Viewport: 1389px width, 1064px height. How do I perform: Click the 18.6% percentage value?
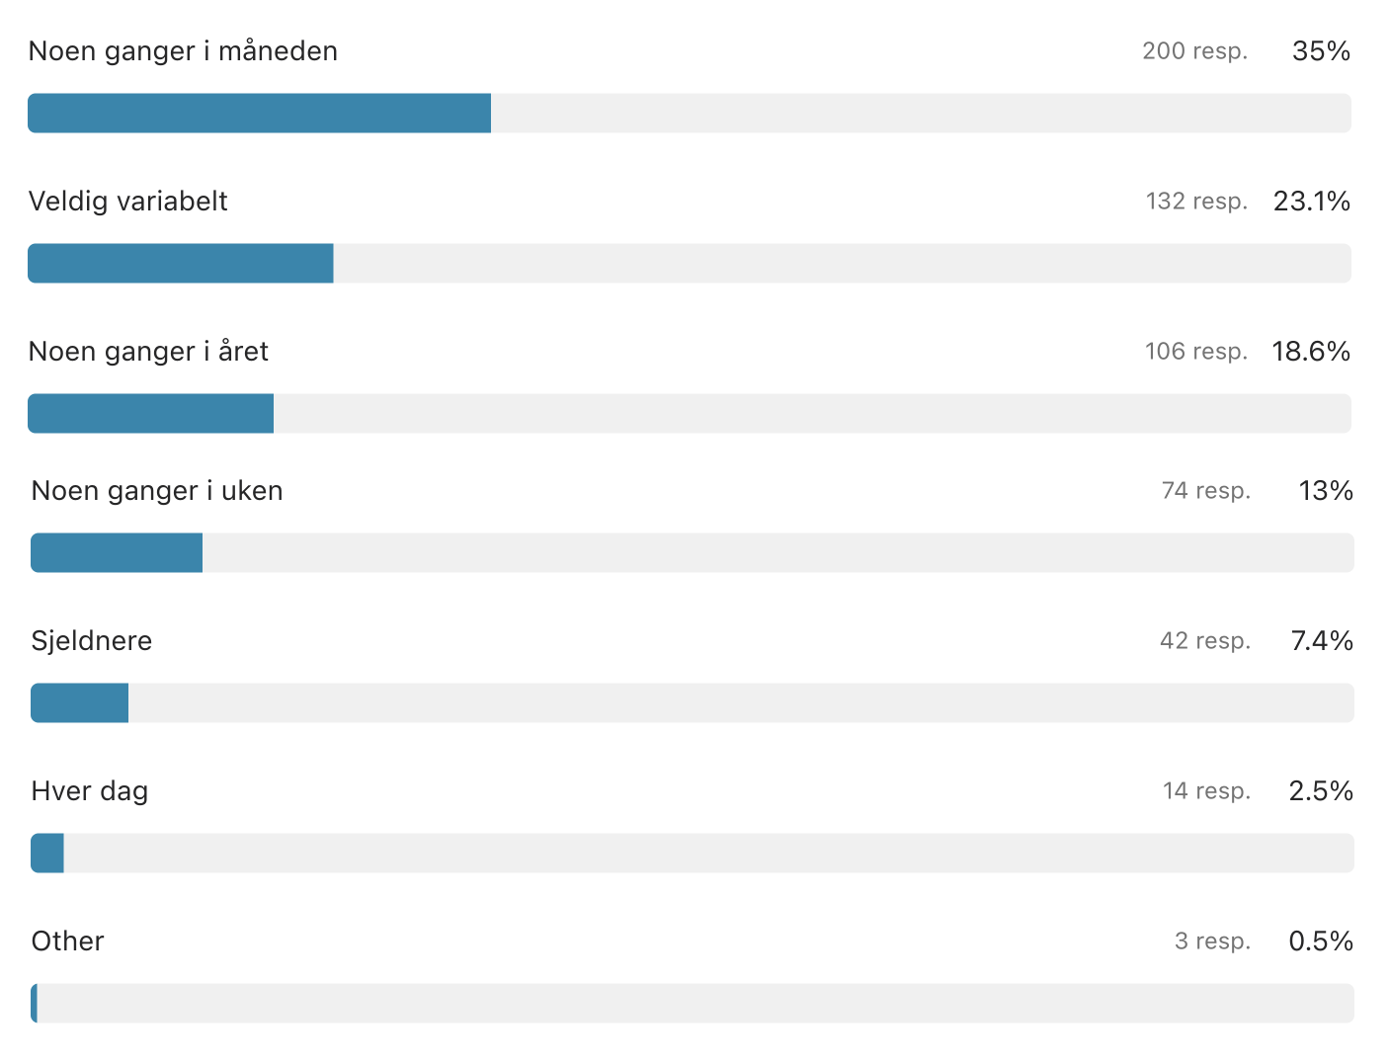(1311, 352)
